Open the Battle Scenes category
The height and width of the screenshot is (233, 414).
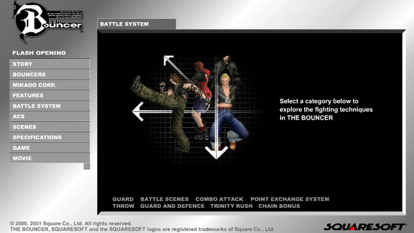click(165, 199)
